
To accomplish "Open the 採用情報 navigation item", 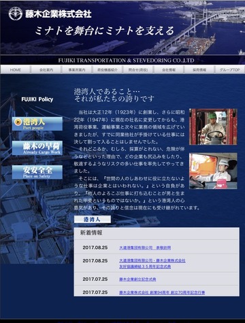I will point(199,70).
